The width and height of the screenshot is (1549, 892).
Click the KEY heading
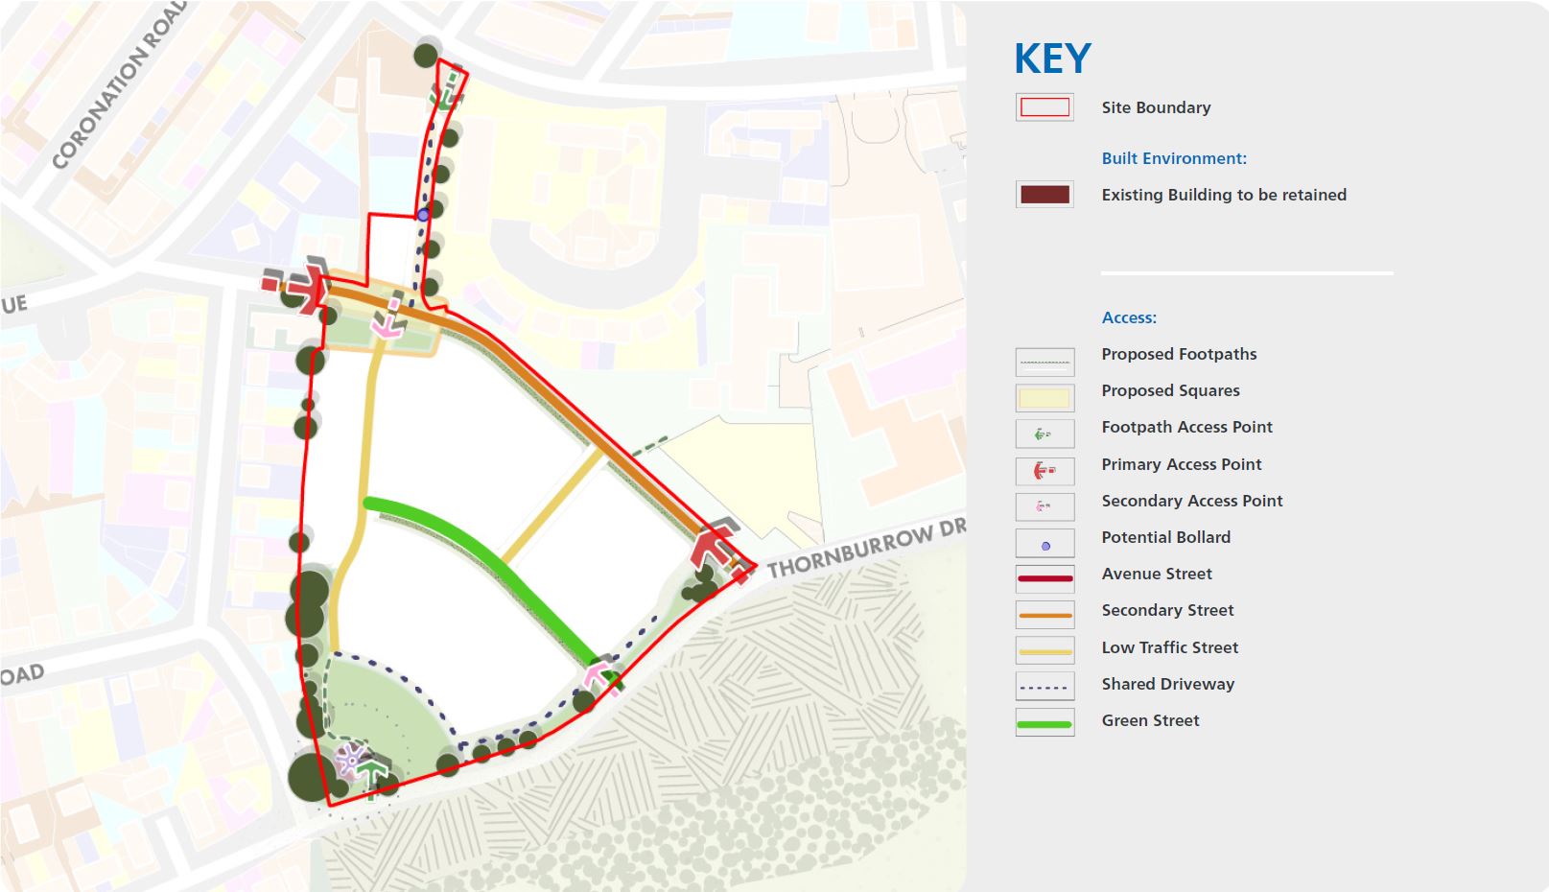1051,59
